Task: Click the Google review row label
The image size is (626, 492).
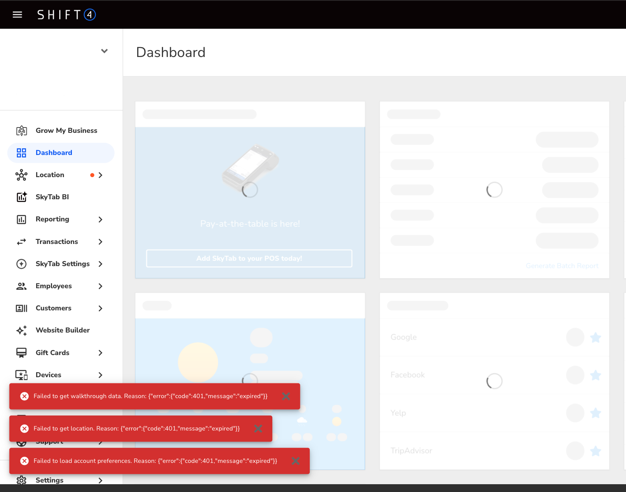Action: click(x=404, y=337)
